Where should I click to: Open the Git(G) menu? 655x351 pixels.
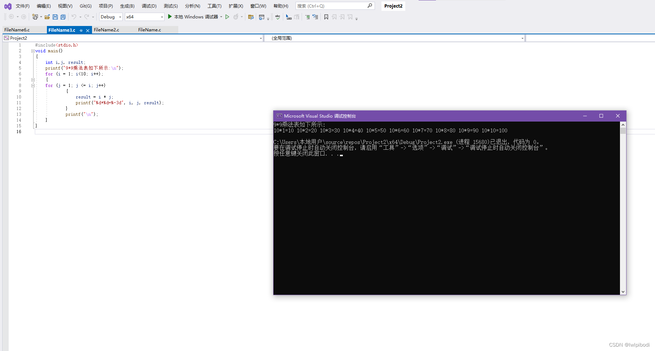(x=86, y=6)
